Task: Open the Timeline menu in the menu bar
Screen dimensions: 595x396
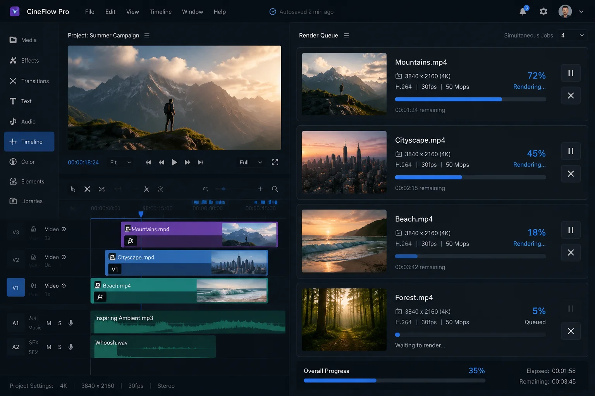Action: (160, 12)
